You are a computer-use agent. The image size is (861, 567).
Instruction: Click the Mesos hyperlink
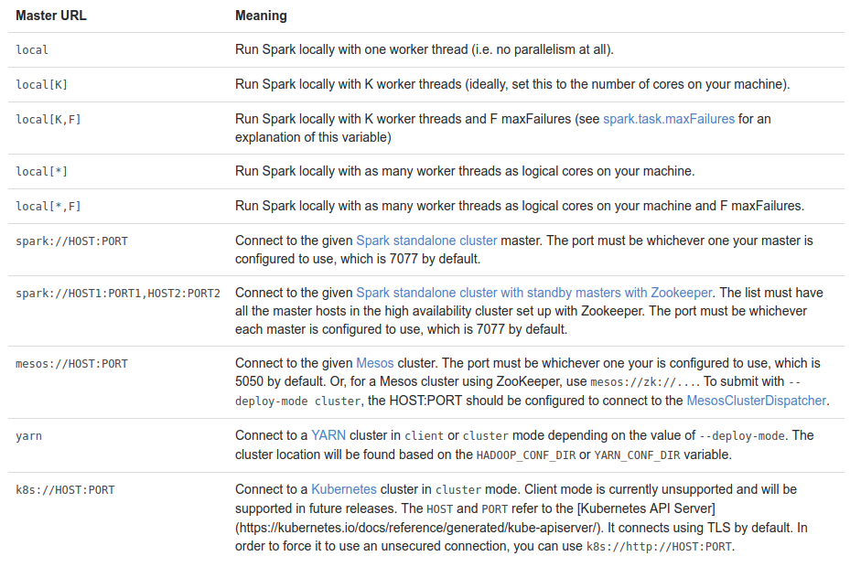(375, 363)
